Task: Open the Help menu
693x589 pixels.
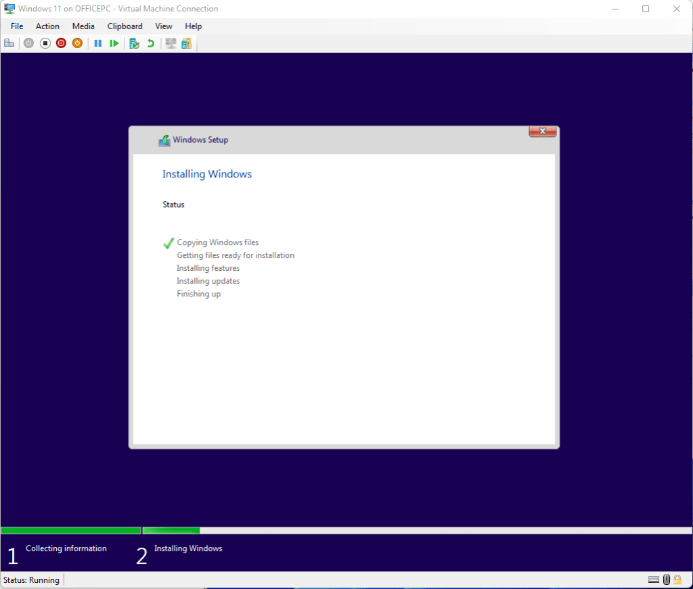Action: [x=194, y=26]
